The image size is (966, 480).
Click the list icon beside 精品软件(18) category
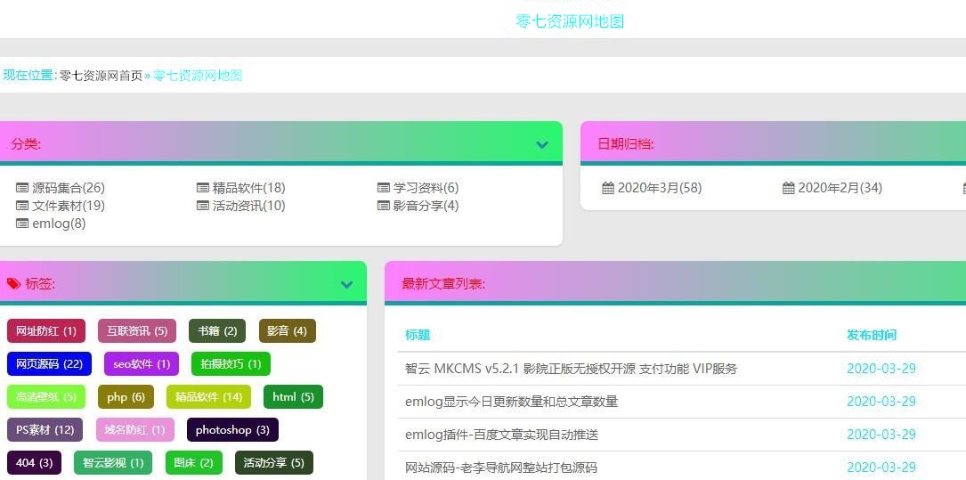(x=203, y=188)
